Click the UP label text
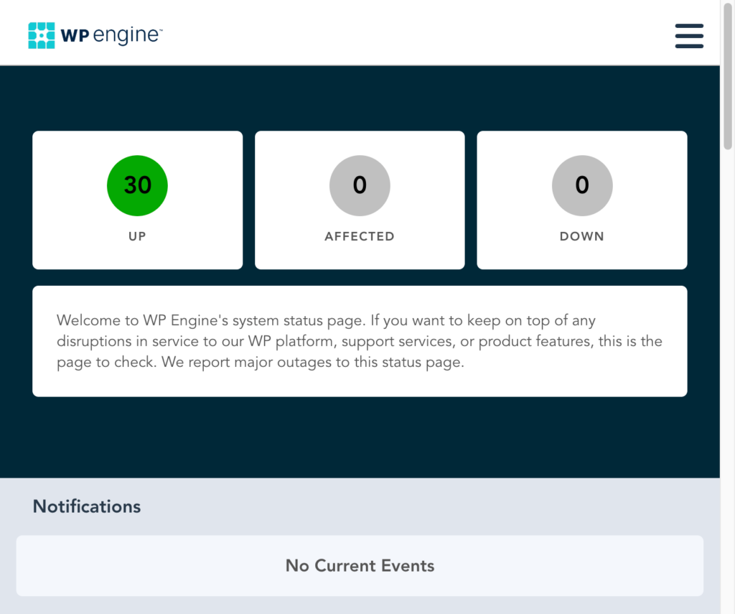Image resolution: width=735 pixels, height=614 pixels. [137, 236]
